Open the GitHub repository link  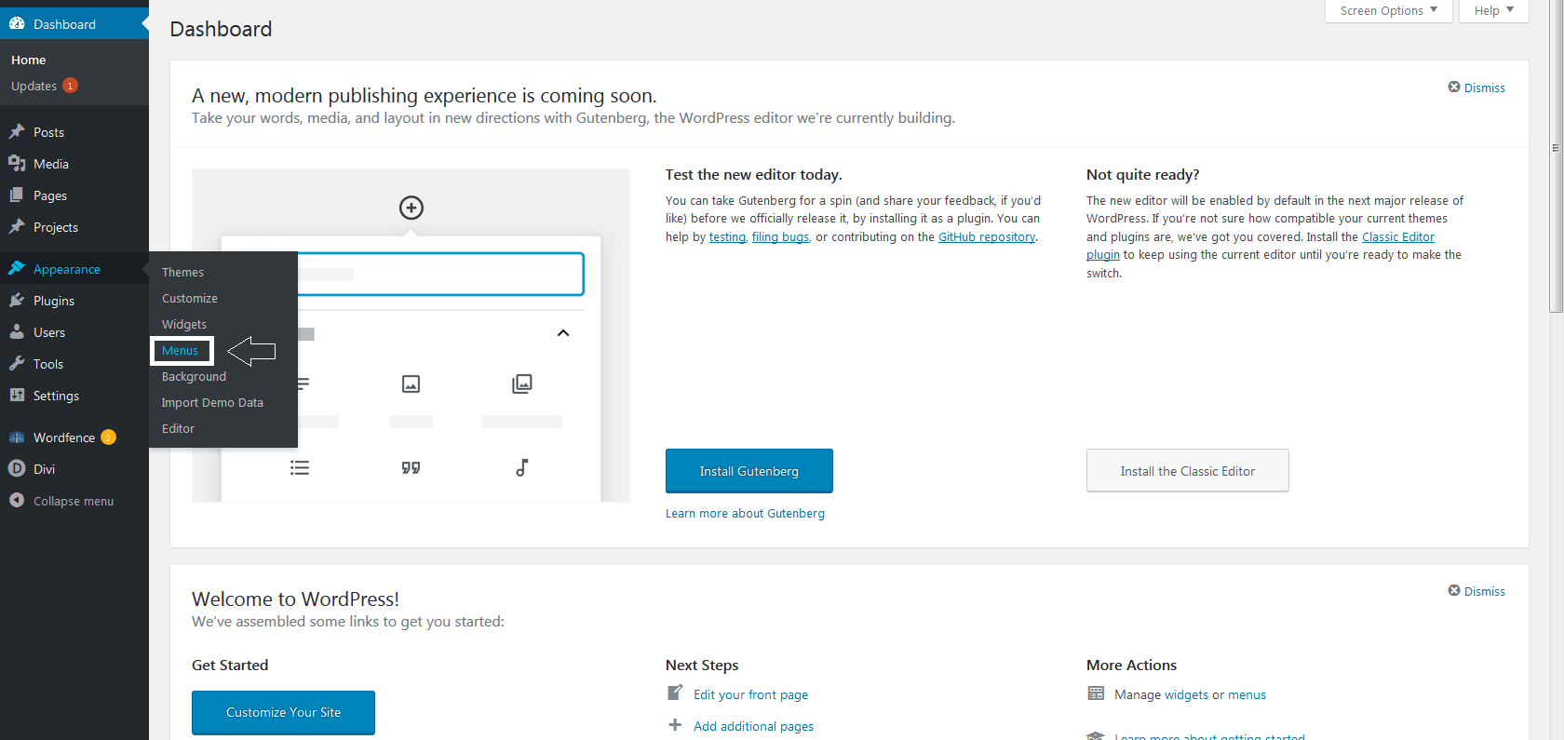point(987,236)
